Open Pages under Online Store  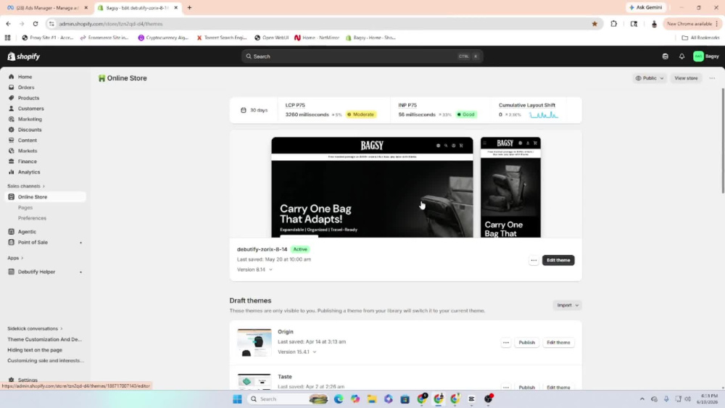(25, 207)
